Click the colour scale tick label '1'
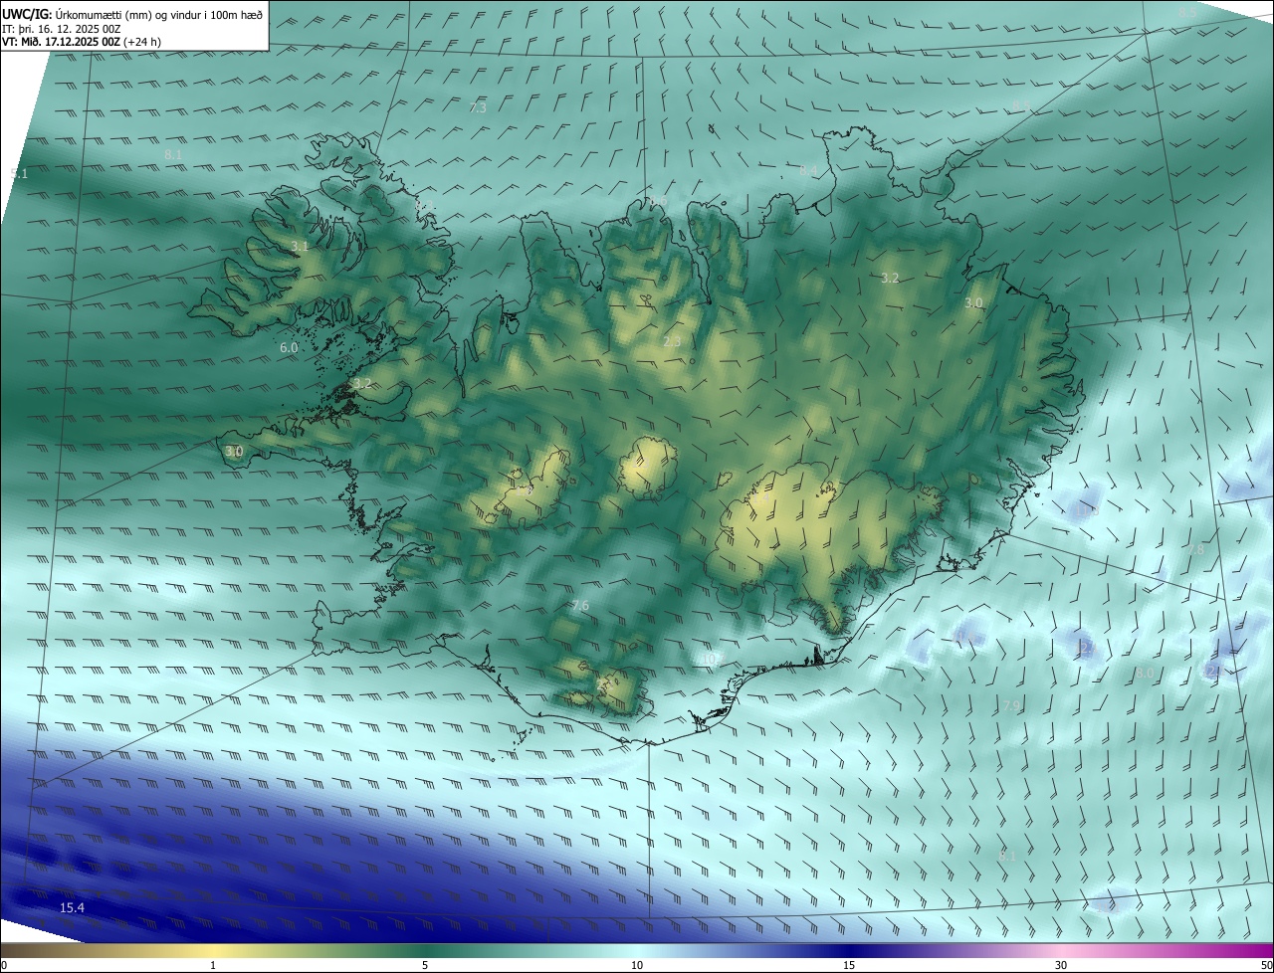 click(x=213, y=965)
